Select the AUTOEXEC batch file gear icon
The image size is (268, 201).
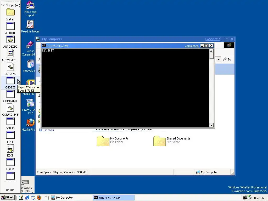10,40
